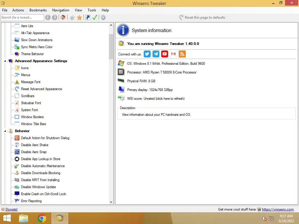Click the tree scrollbar thumb
The width and height of the screenshot is (299, 224).
click(111, 47)
